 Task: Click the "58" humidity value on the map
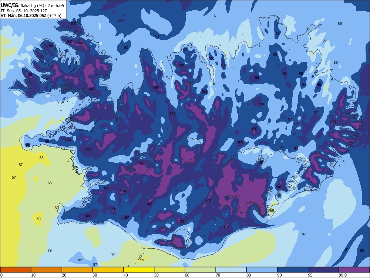(41, 158)
